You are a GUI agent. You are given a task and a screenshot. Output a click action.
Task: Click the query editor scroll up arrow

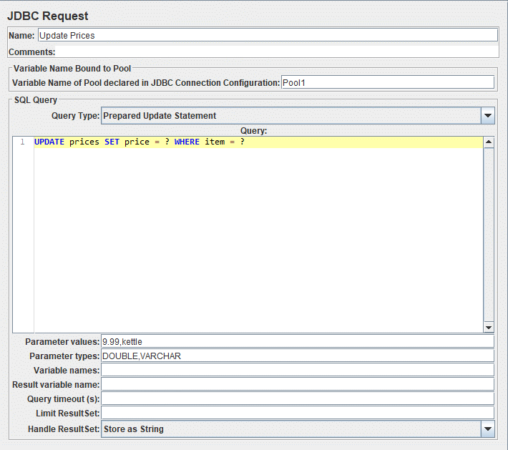[489, 142]
